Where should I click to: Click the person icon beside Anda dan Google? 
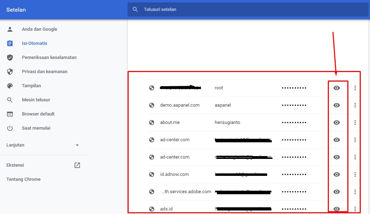pyautogui.click(x=10, y=29)
